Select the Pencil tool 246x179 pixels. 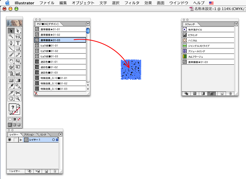tap(18, 55)
